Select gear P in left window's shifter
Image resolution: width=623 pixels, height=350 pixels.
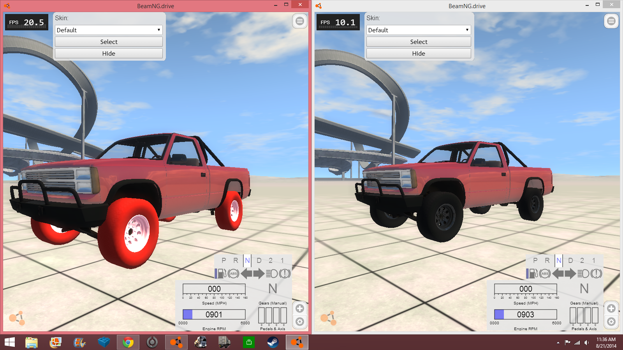pos(224,261)
